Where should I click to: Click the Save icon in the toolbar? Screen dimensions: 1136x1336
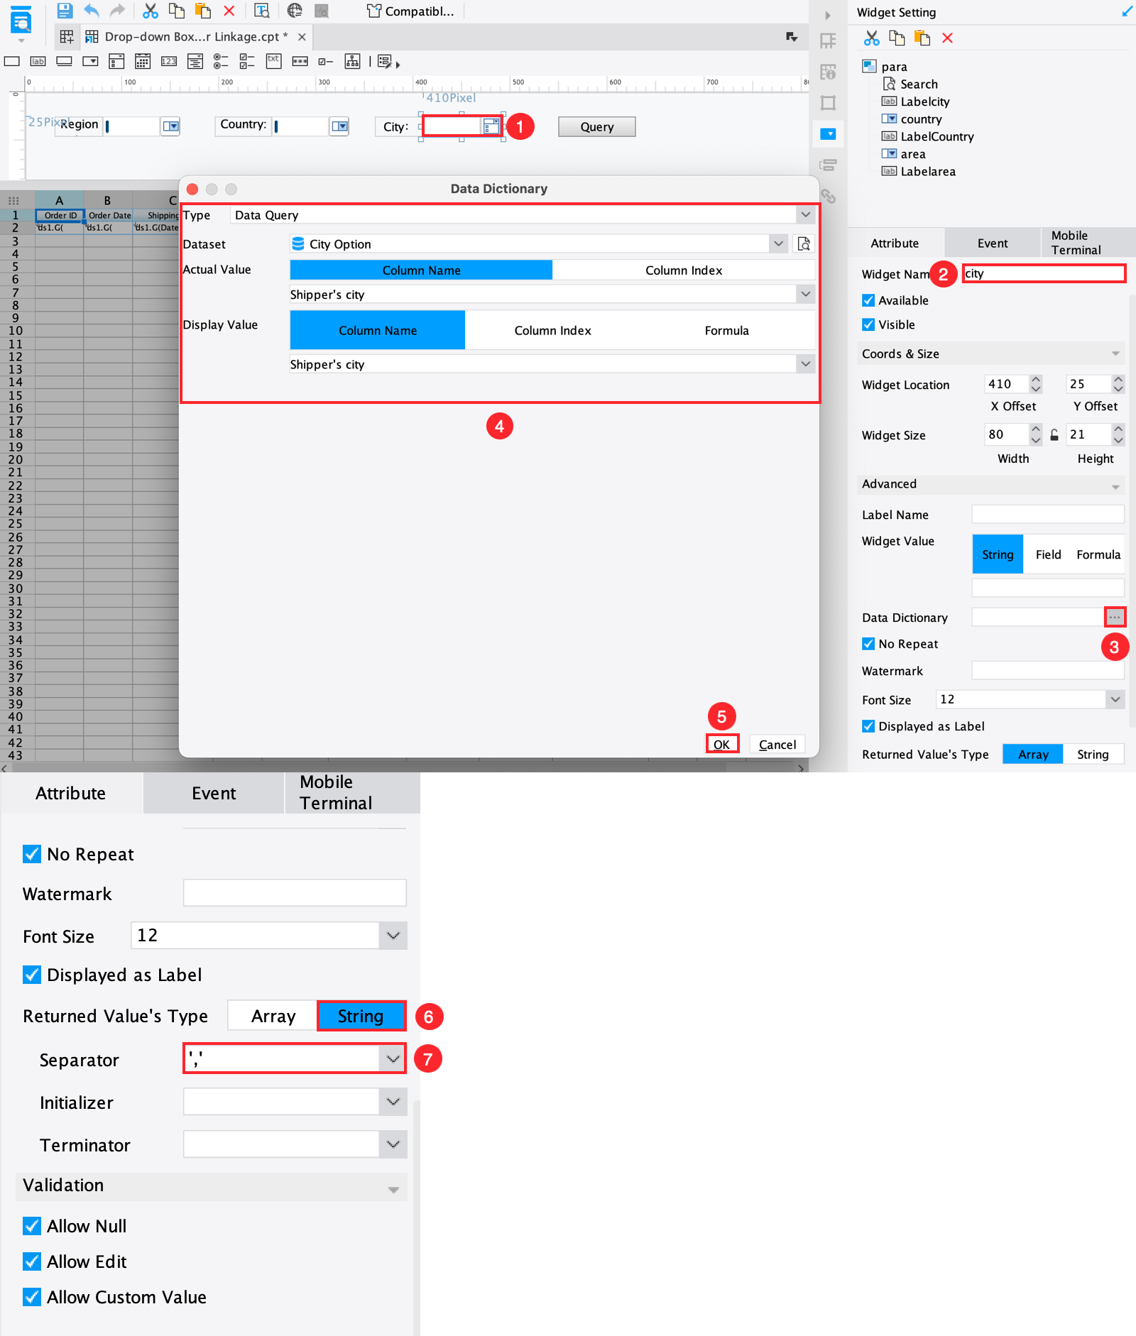pyautogui.click(x=65, y=11)
